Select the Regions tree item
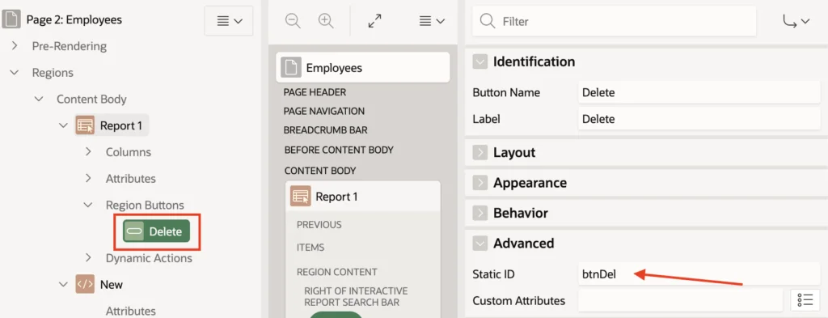This screenshot has height=318, width=828. [x=53, y=72]
